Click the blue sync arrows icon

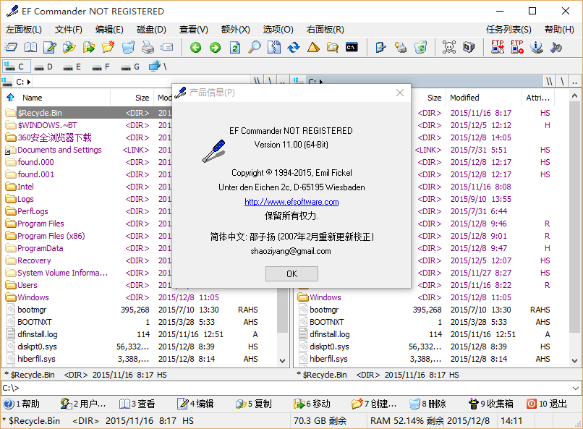click(x=294, y=48)
